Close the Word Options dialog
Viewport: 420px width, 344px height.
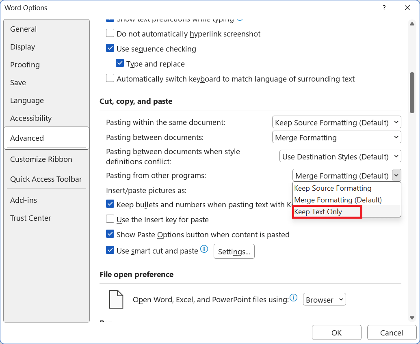coord(407,8)
